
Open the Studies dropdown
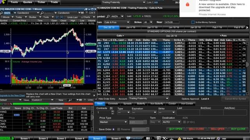(35, 17)
